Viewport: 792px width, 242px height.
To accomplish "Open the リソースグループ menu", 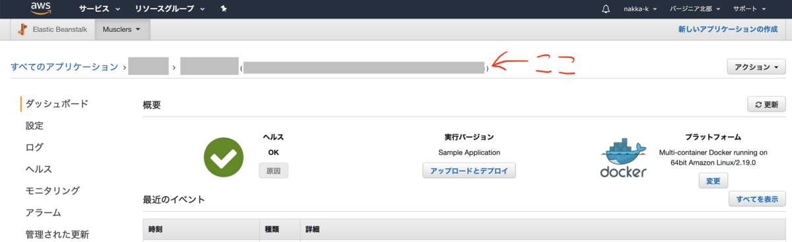I will tap(170, 9).
